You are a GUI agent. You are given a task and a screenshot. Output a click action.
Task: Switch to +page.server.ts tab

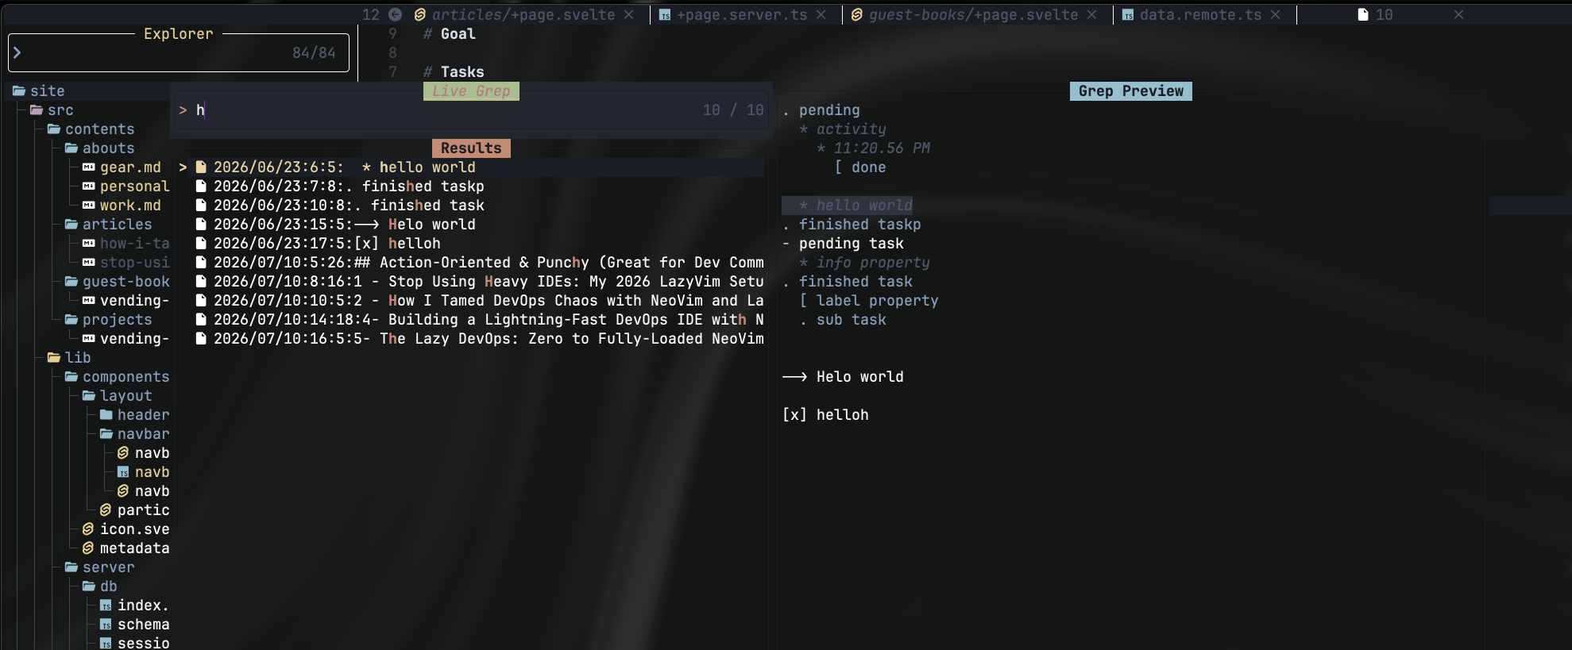click(742, 15)
